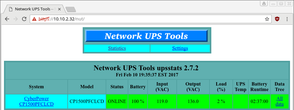Click the 119.0 input voltage cell
Image resolution: width=294 pixels, height=110 pixels.
(x=162, y=101)
